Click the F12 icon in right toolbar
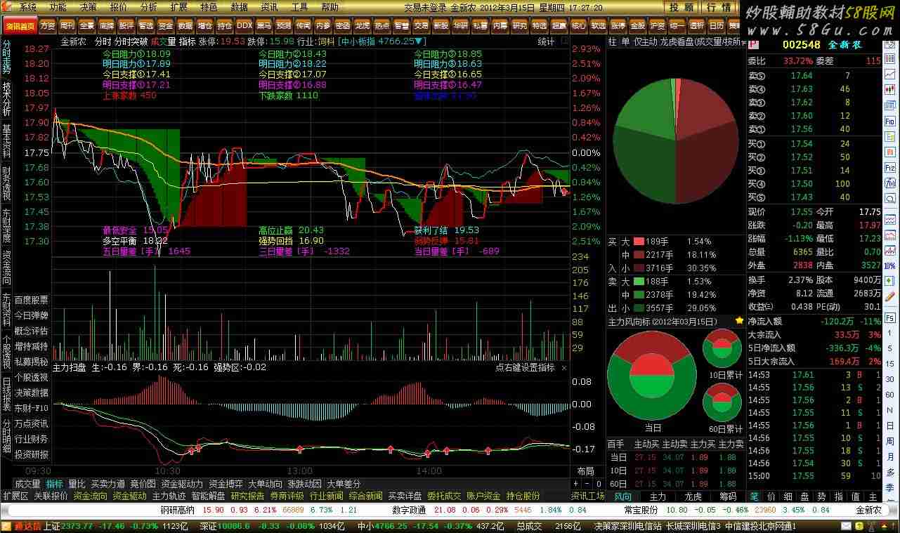This screenshot has height=533, width=900. [890, 168]
